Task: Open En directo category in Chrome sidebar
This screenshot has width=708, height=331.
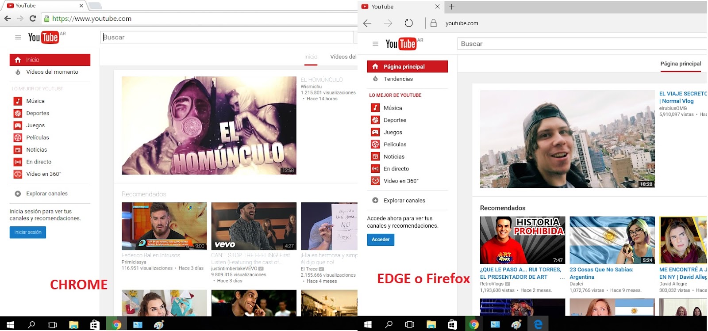Action: click(38, 162)
